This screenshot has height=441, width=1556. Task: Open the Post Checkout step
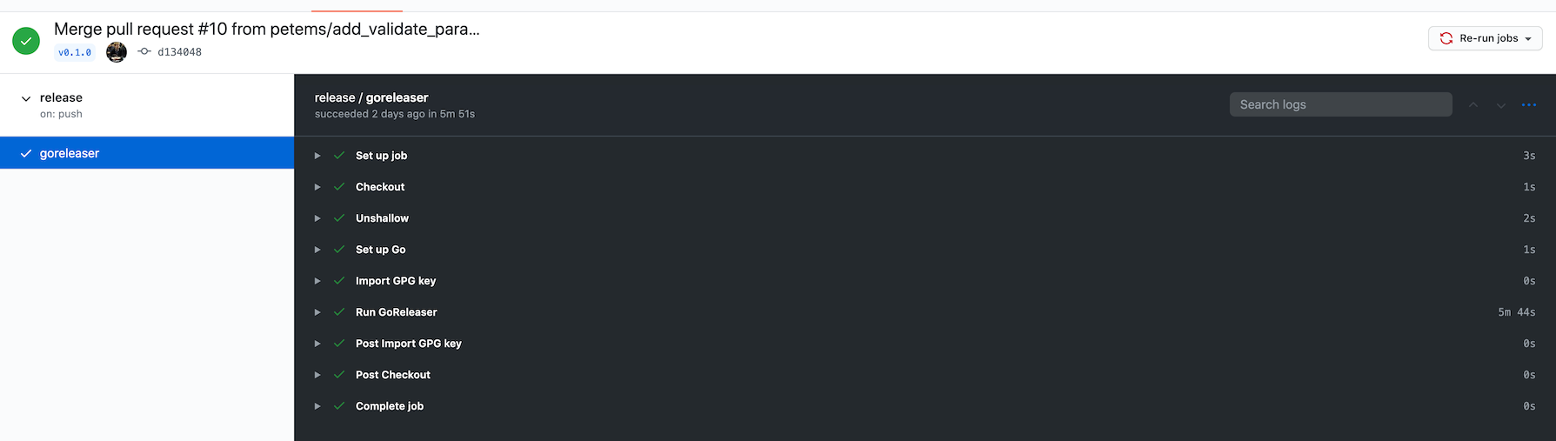(925, 375)
